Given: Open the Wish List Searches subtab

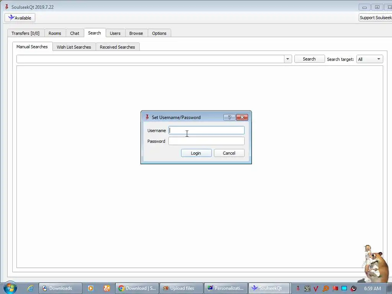Looking at the screenshot, I should coord(74,47).
